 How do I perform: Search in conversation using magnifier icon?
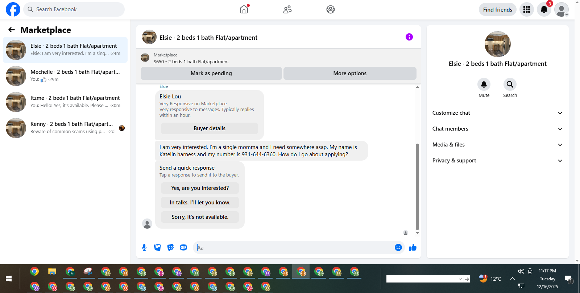(x=510, y=84)
